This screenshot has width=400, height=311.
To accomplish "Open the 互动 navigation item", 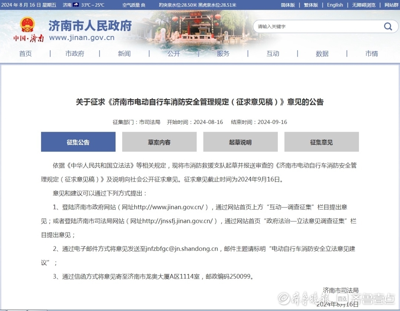I will 273,54.
